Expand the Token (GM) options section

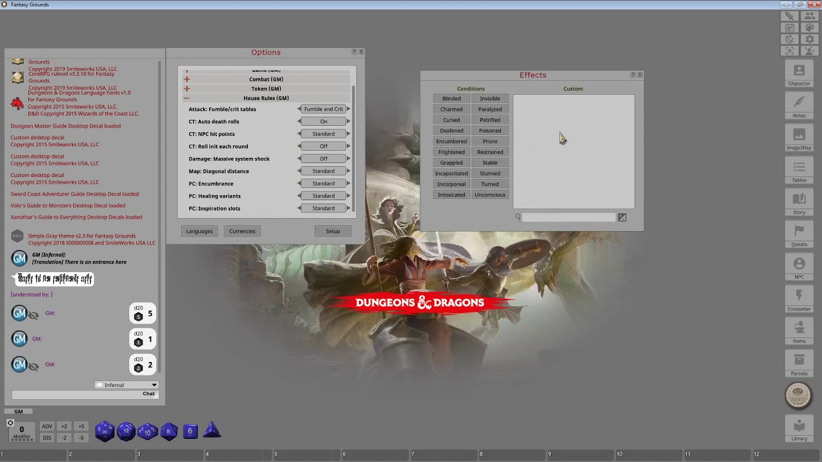(187, 89)
